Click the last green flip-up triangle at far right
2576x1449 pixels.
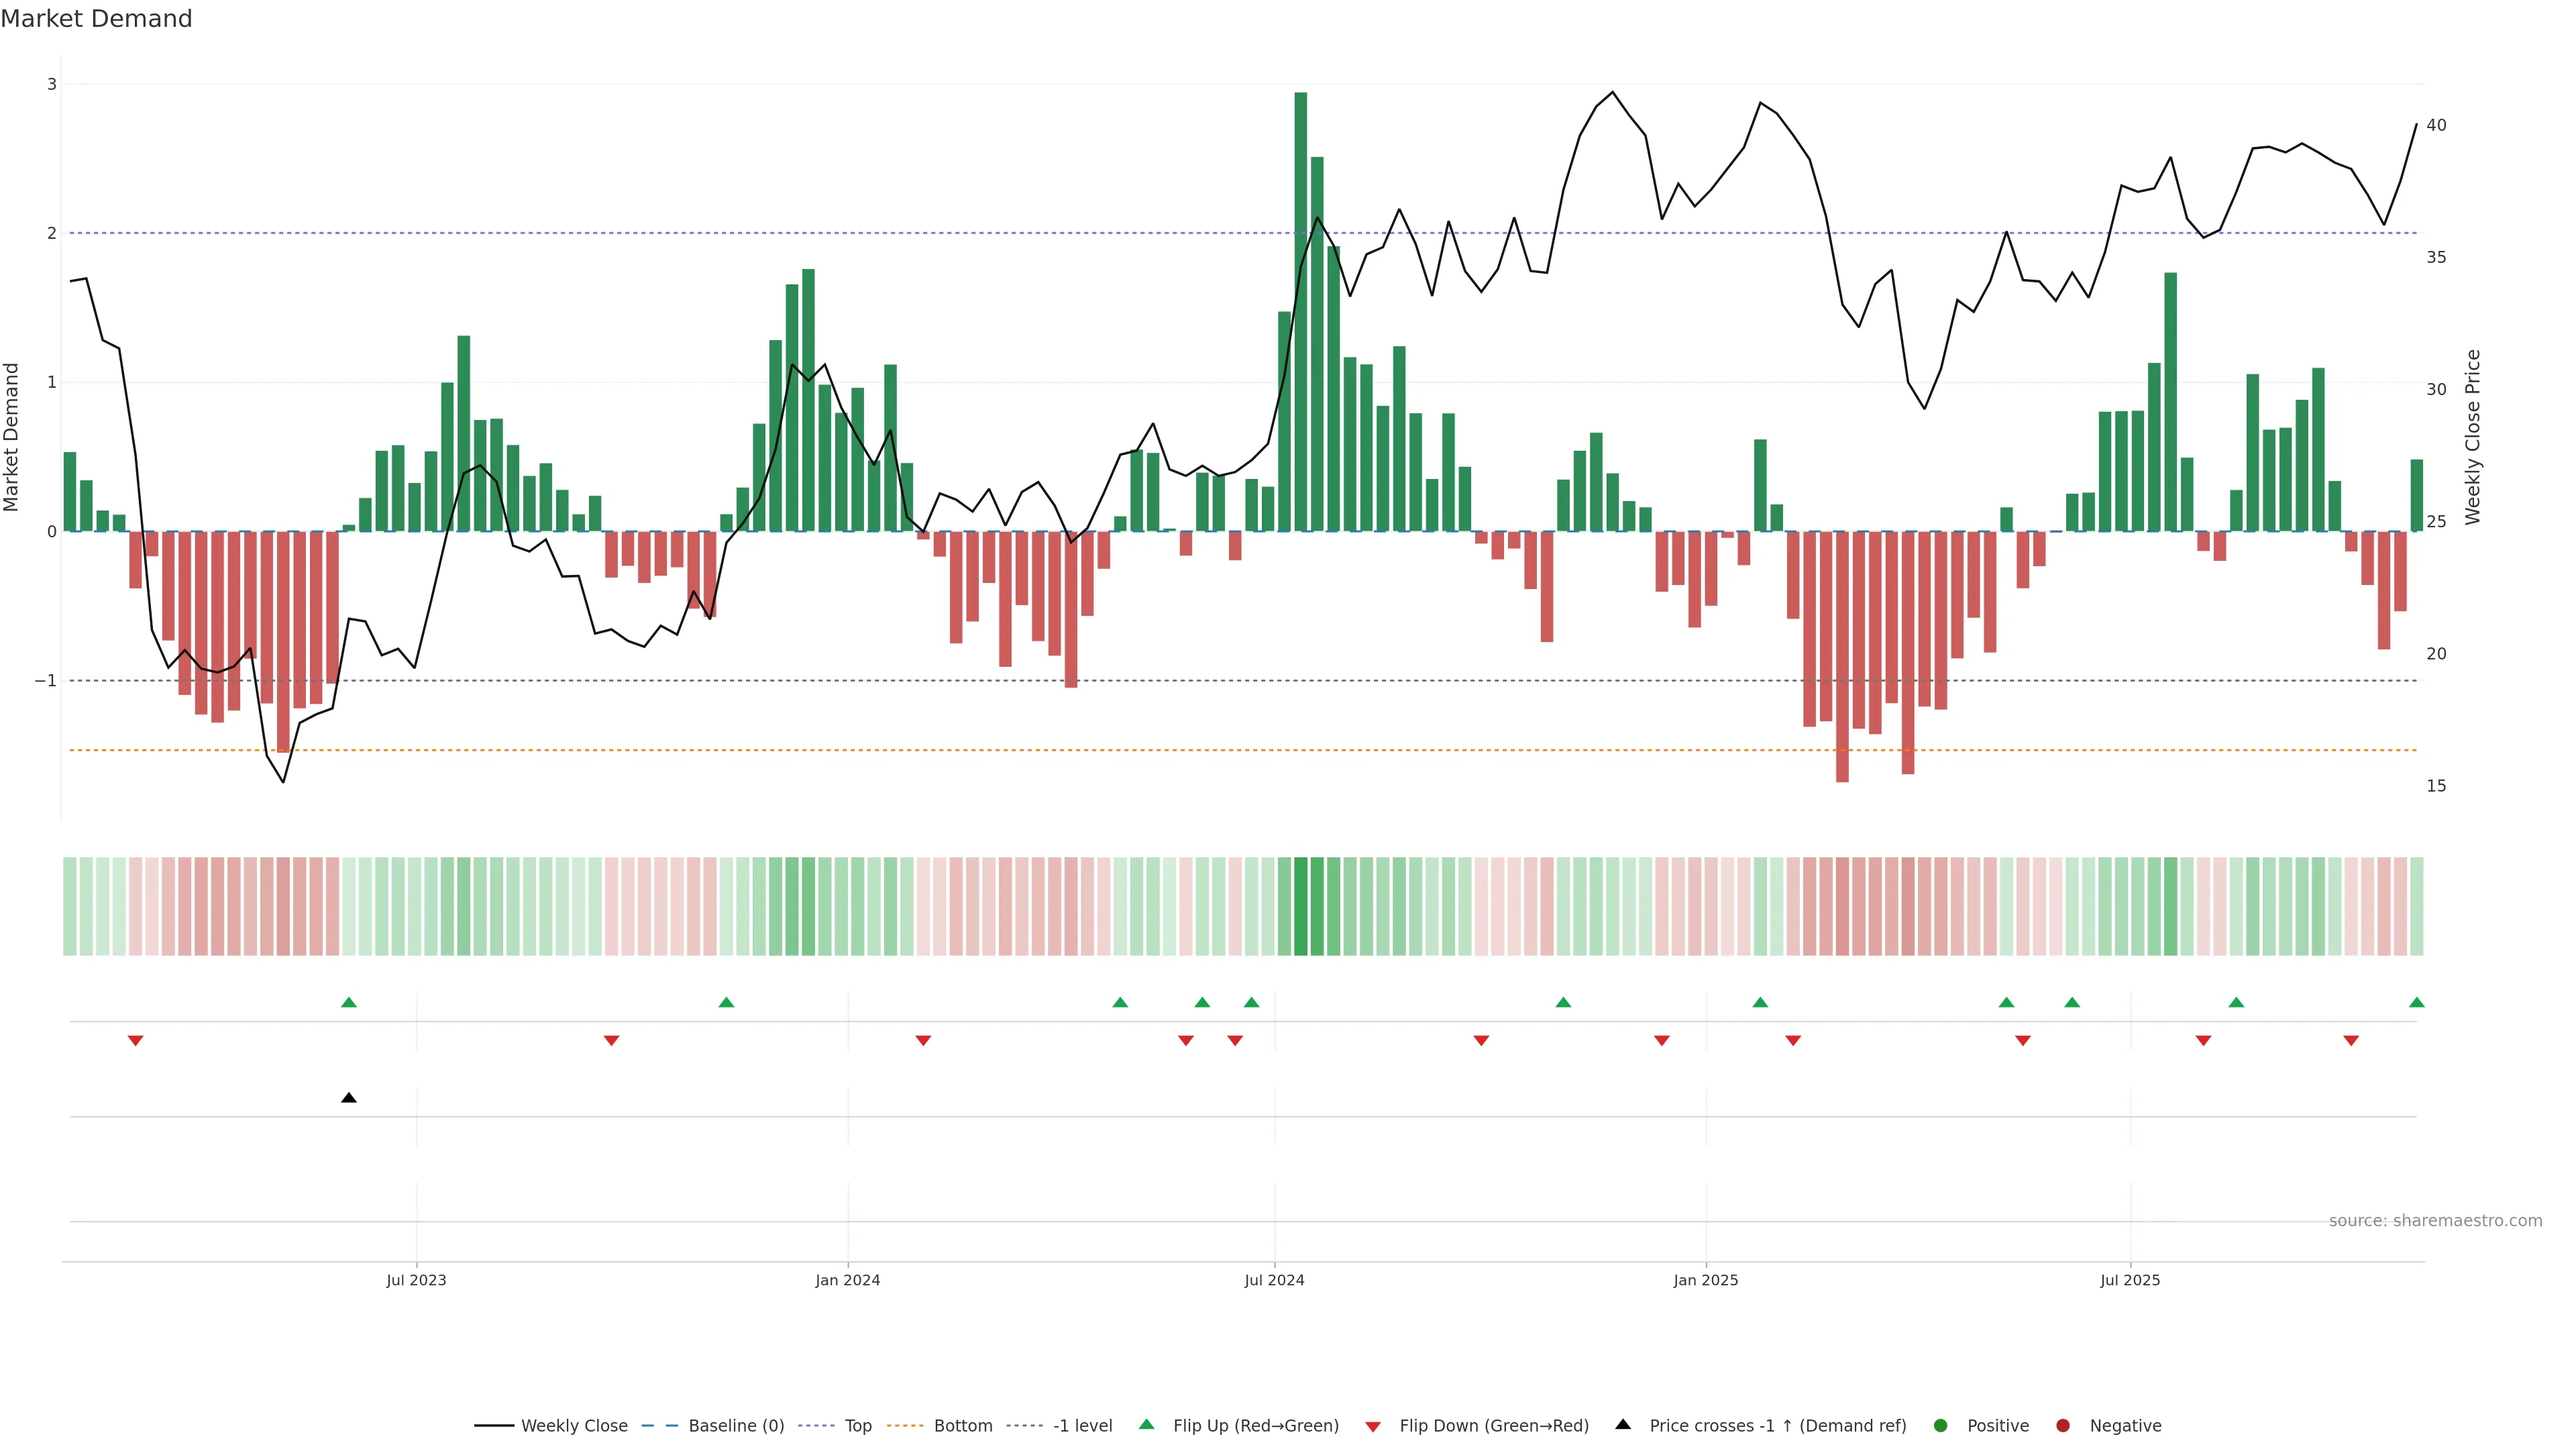tap(2416, 1002)
